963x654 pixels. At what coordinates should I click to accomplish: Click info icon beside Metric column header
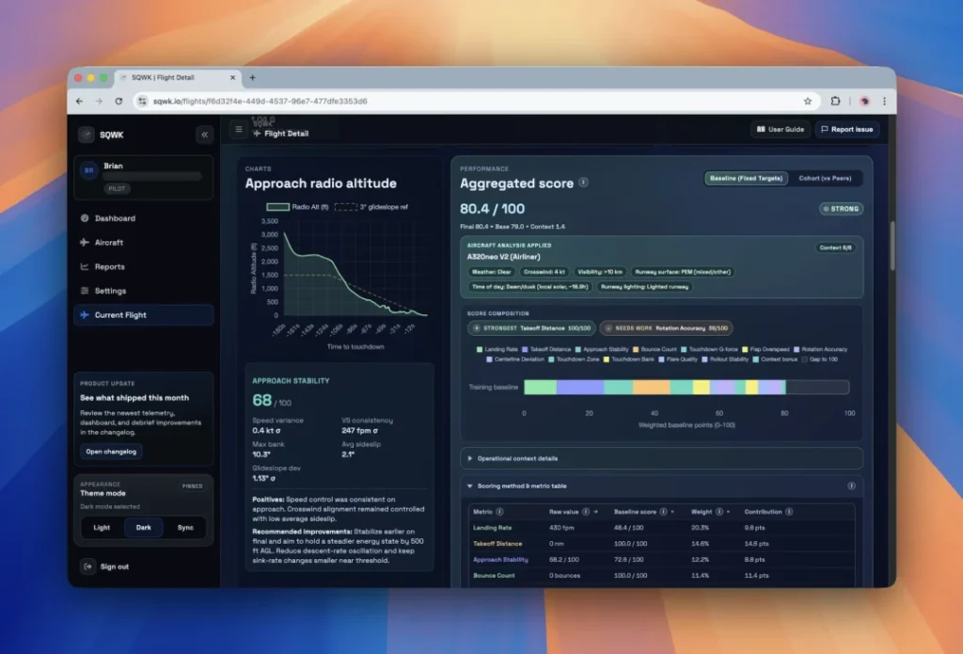(x=499, y=511)
